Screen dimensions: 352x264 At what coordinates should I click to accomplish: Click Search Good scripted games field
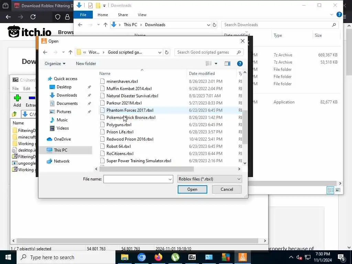[209, 52]
